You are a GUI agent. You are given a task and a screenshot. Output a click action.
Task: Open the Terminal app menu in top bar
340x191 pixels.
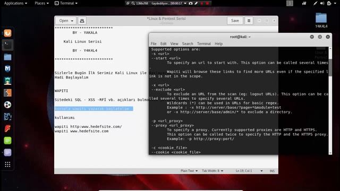pyautogui.click(x=66, y=3)
